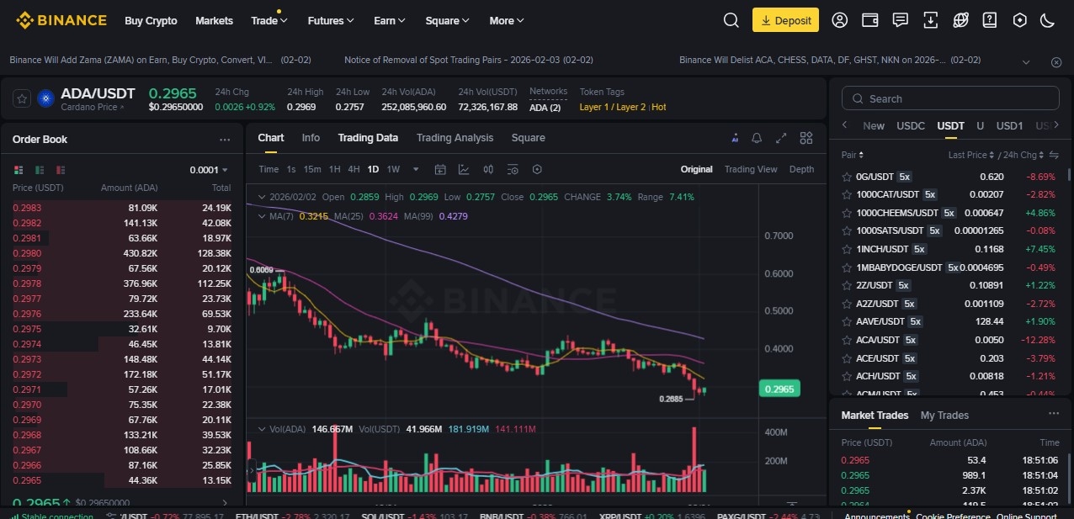The image size is (1074, 519).
Task: Open Order Book more options menu
Action: 225,140
